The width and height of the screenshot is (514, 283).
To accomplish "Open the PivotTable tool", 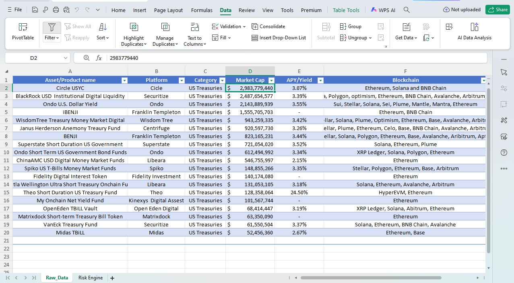I will pos(23,31).
